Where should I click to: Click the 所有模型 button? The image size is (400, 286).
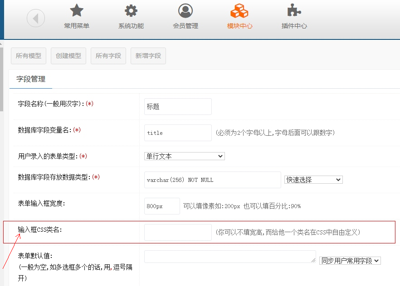coord(29,56)
